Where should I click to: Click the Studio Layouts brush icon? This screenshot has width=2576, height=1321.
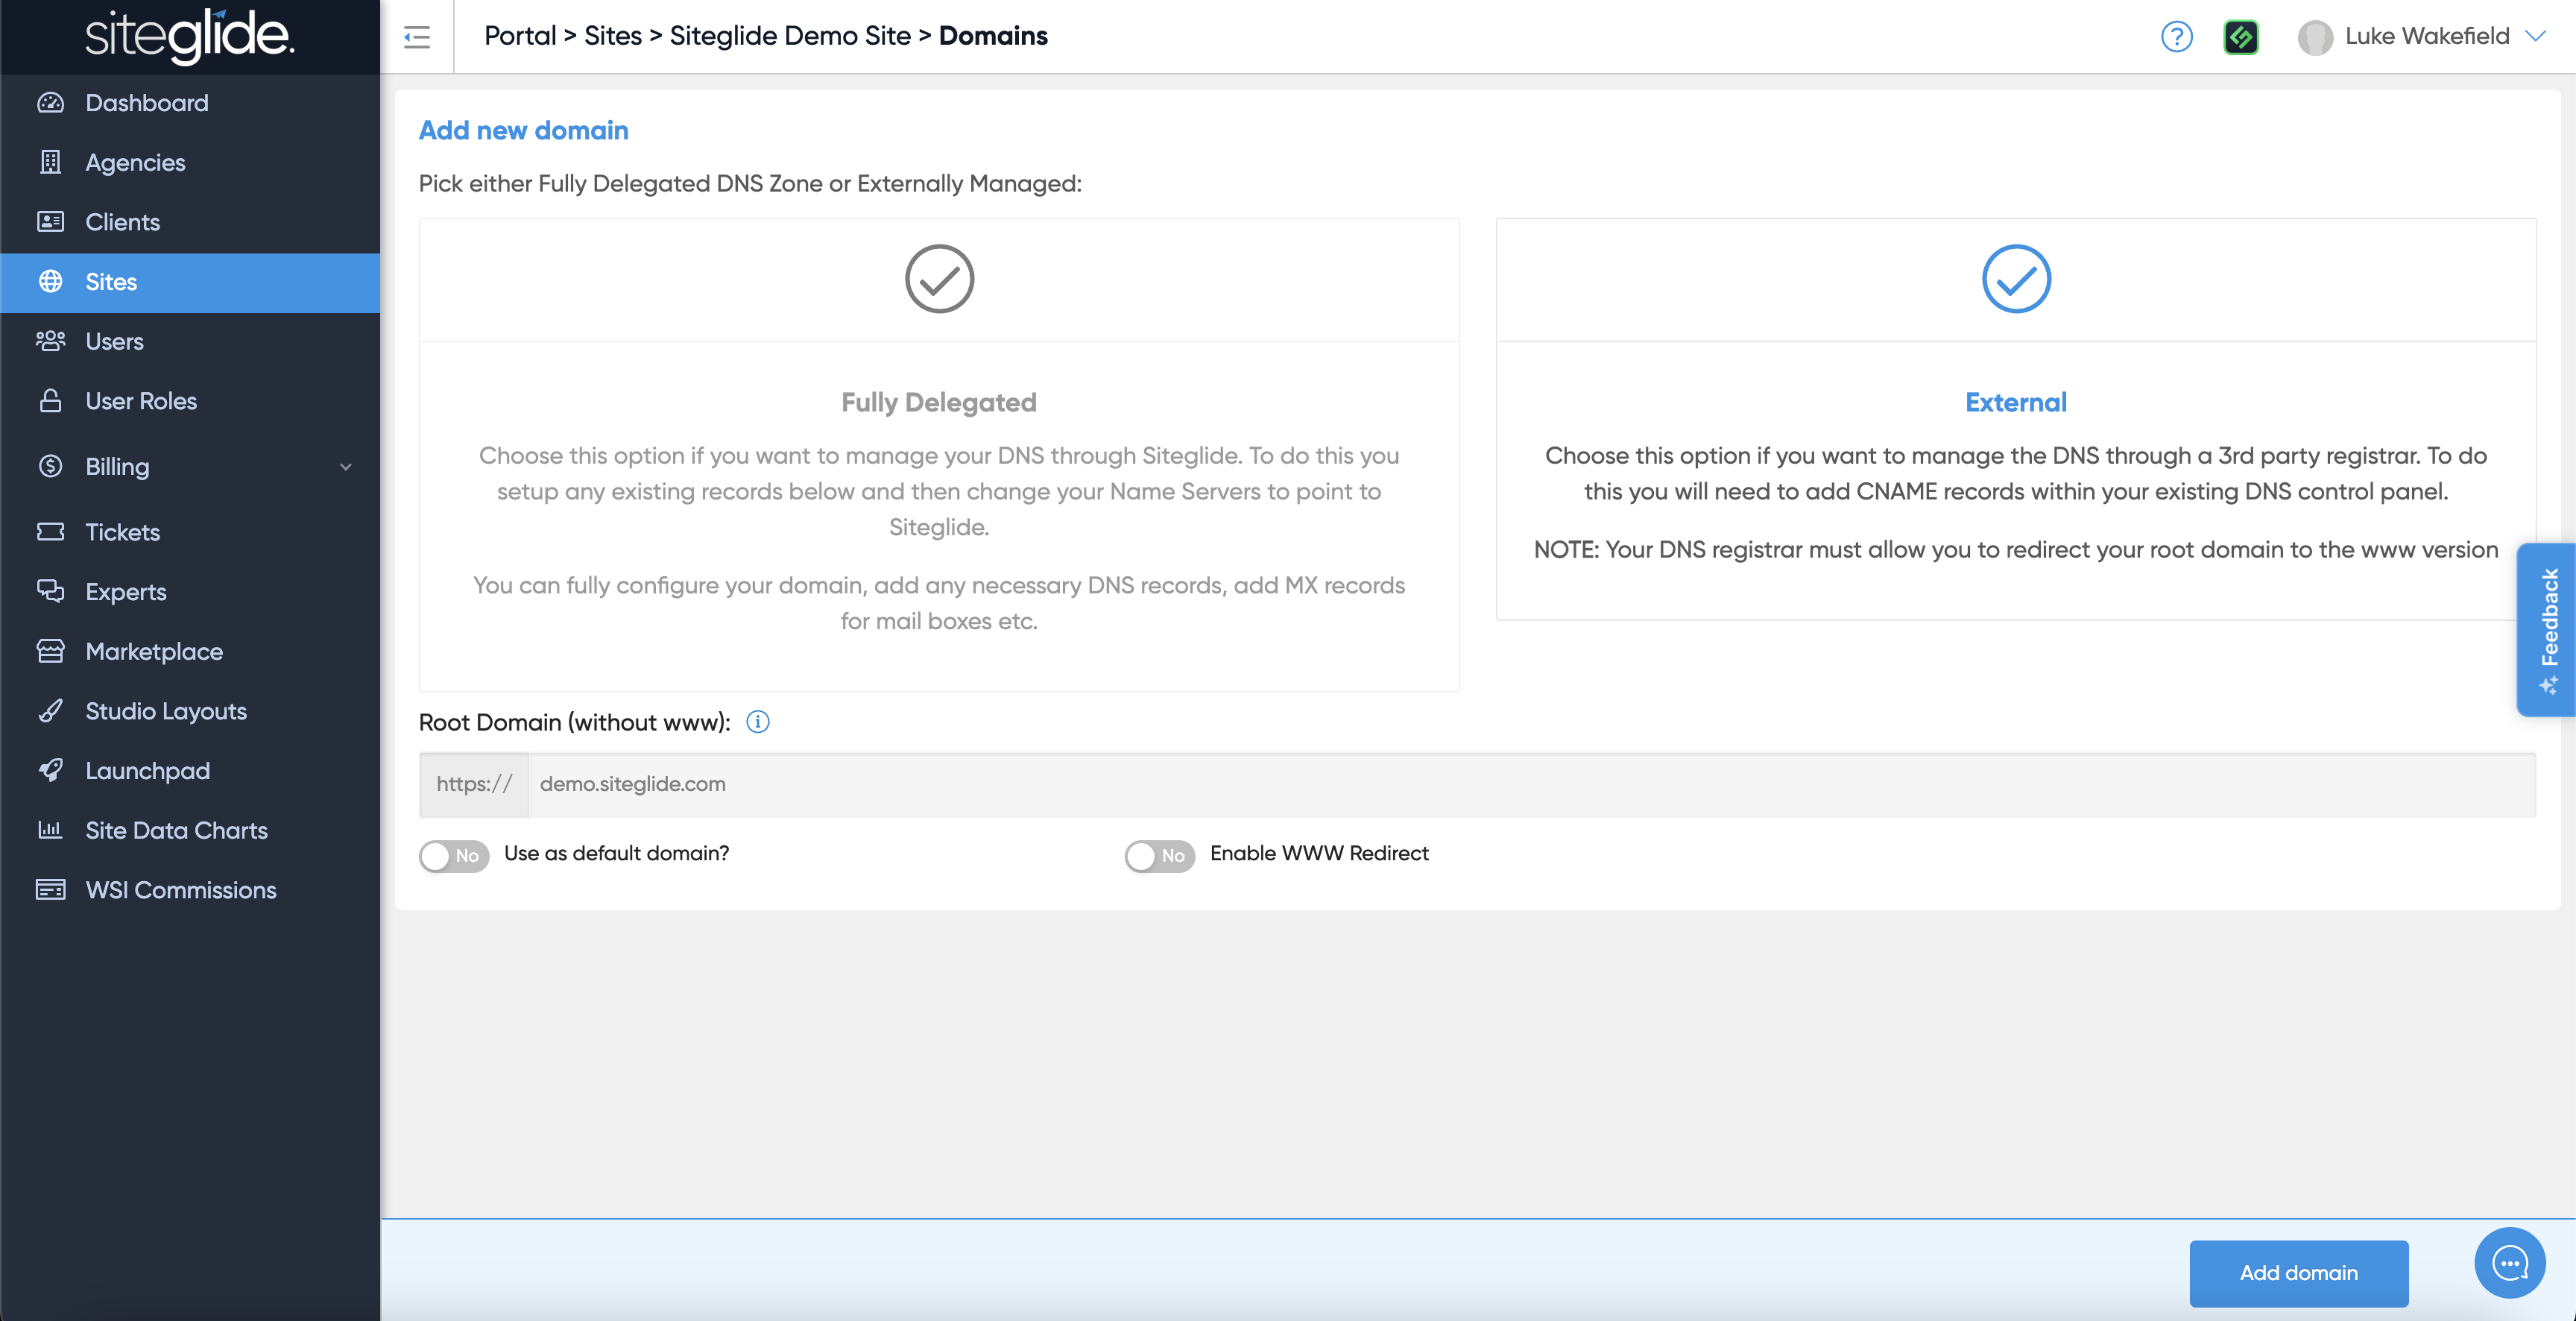point(50,711)
